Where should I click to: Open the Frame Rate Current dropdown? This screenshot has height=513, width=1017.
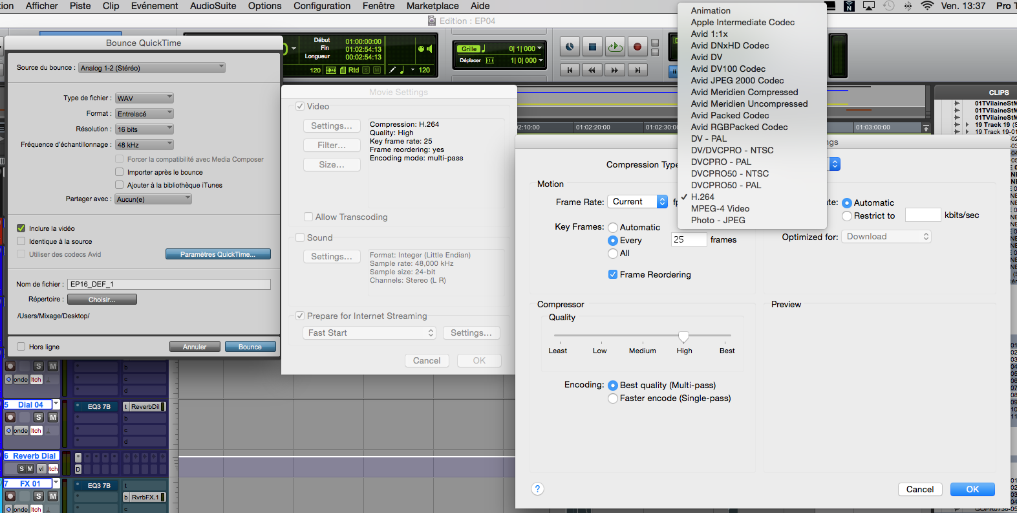637,202
